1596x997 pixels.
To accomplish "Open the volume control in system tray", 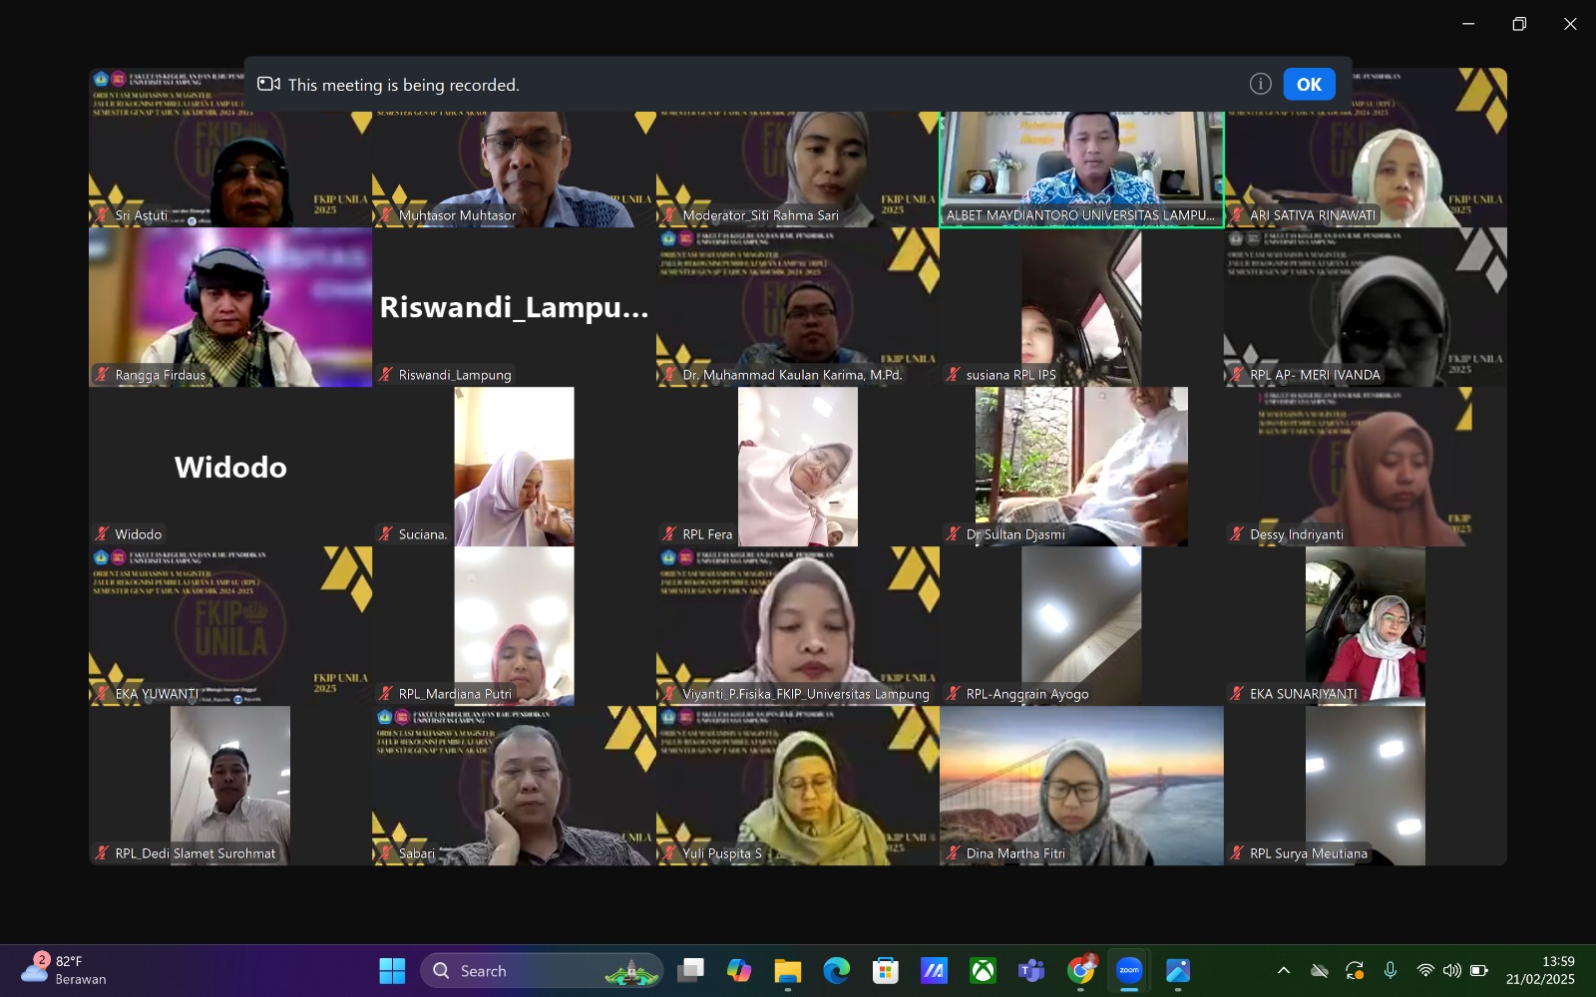I will [1452, 970].
